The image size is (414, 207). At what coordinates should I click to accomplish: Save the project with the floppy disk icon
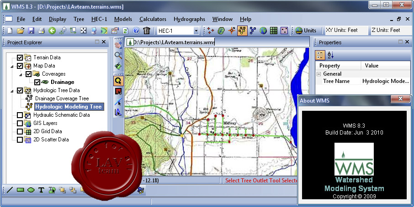click(31, 31)
